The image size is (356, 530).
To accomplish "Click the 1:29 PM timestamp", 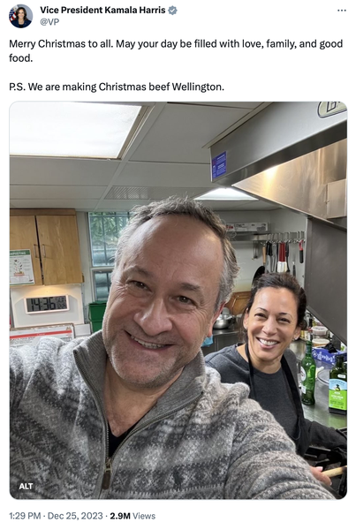I will pos(25,516).
